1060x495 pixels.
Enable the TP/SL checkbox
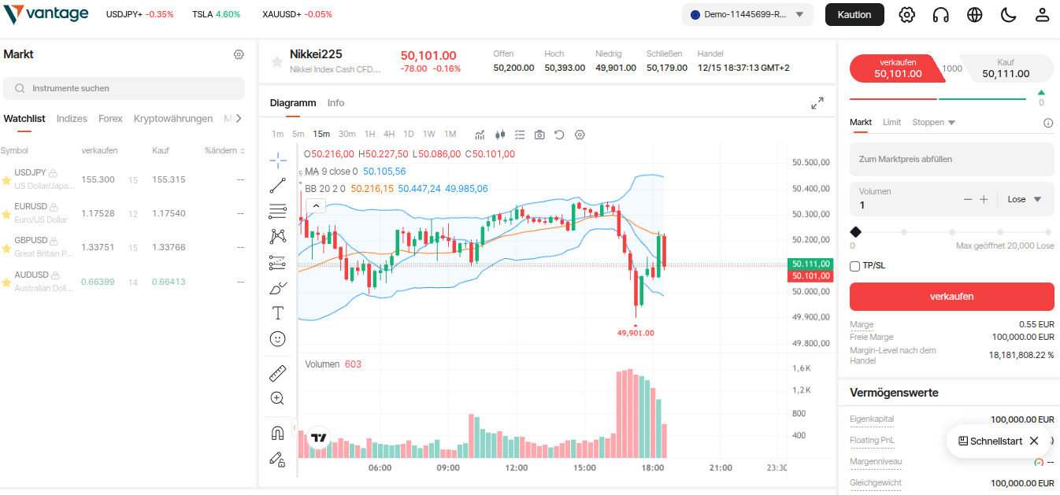[x=854, y=266]
